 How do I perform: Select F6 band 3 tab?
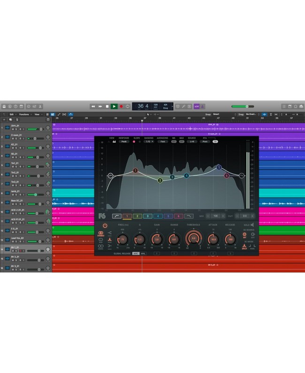click(147, 216)
